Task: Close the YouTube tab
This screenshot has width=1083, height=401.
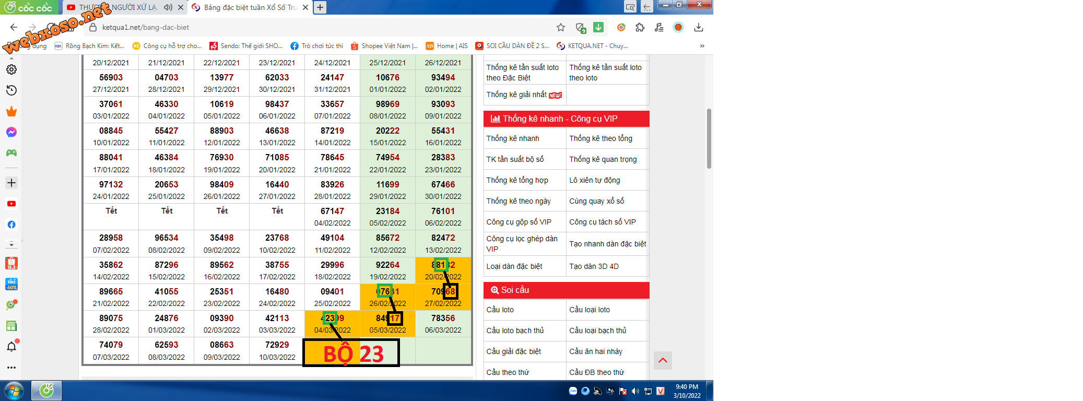Action: (x=180, y=7)
